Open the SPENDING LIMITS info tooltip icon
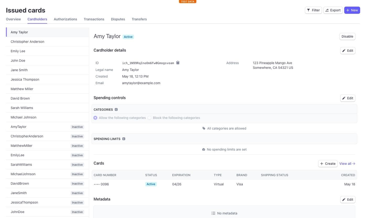 coord(123,139)
